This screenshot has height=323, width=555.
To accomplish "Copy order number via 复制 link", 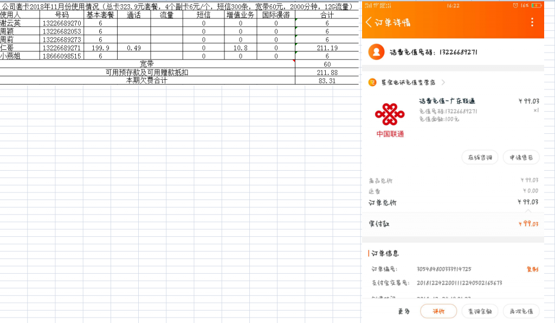I will coord(532,269).
